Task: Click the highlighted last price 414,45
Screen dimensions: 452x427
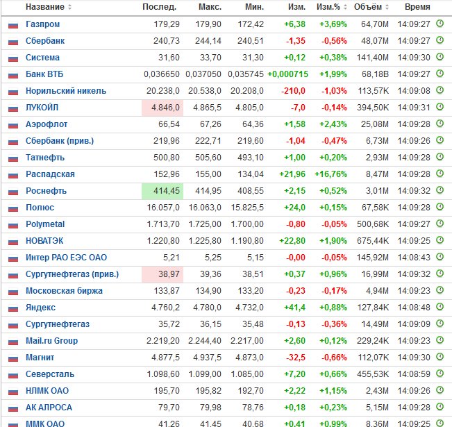Action: point(162,191)
